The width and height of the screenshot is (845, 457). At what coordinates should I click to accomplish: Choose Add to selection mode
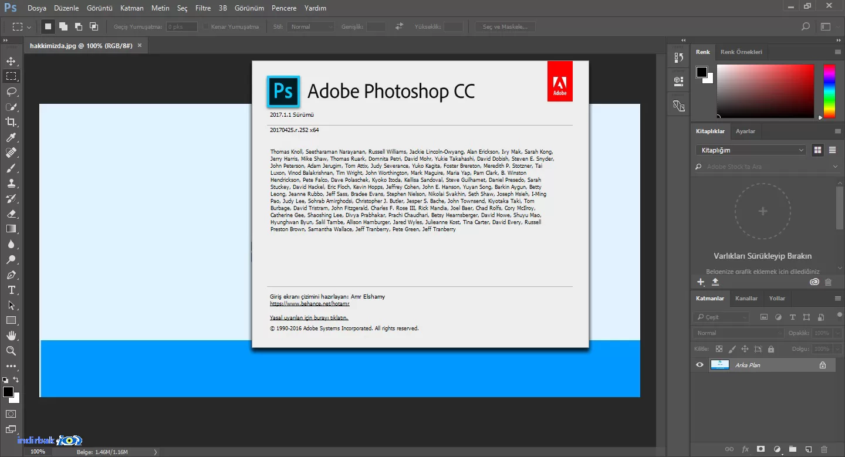click(63, 26)
